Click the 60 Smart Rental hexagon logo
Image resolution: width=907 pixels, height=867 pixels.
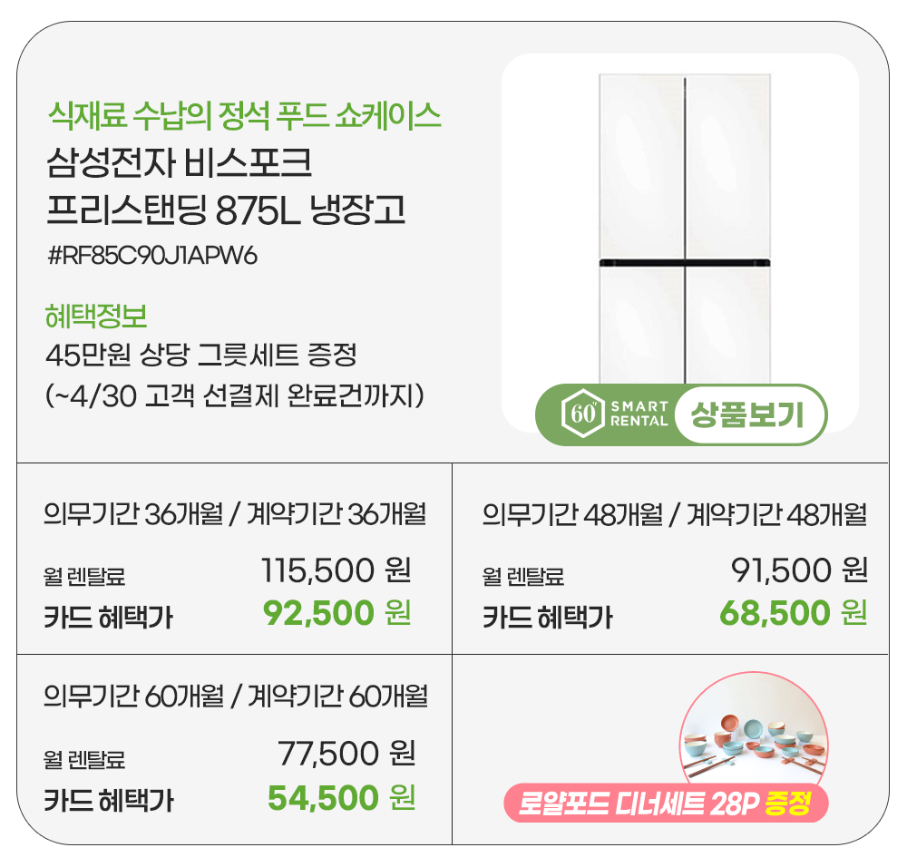[x=579, y=414]
